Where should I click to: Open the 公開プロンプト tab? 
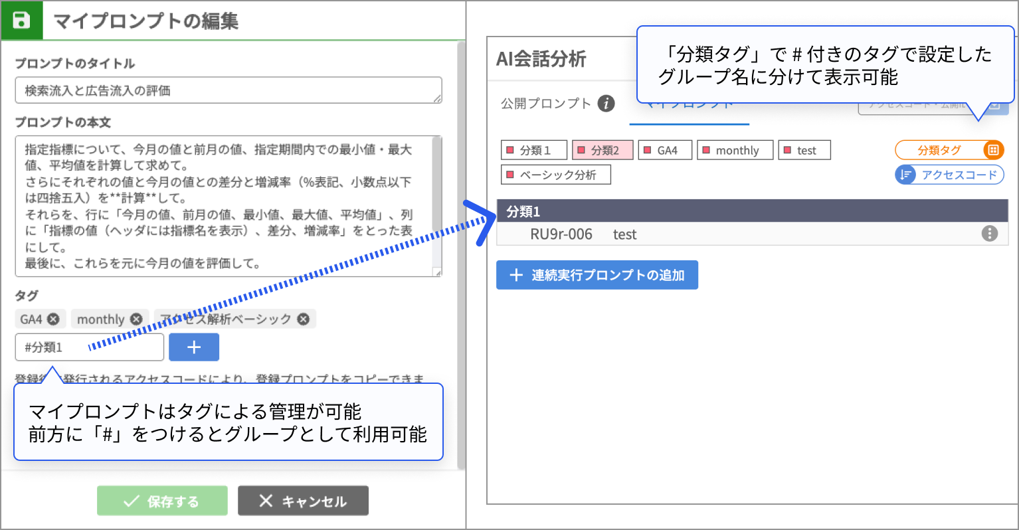[545, 104]
